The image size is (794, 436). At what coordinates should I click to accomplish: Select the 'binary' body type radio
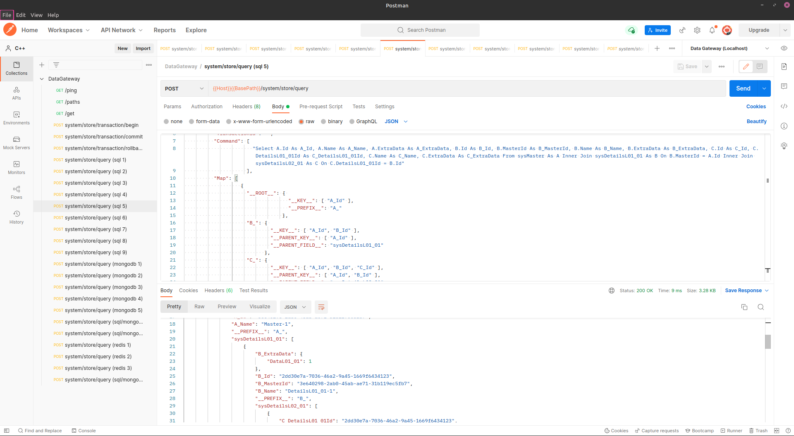click(323, 122)
